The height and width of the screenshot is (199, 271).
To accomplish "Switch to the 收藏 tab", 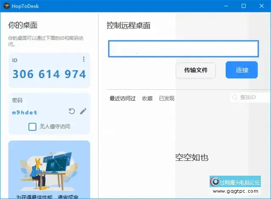I will click(147, 98).
